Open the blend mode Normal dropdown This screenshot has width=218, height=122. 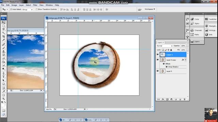pyautogui.click(x=165, y=46)
